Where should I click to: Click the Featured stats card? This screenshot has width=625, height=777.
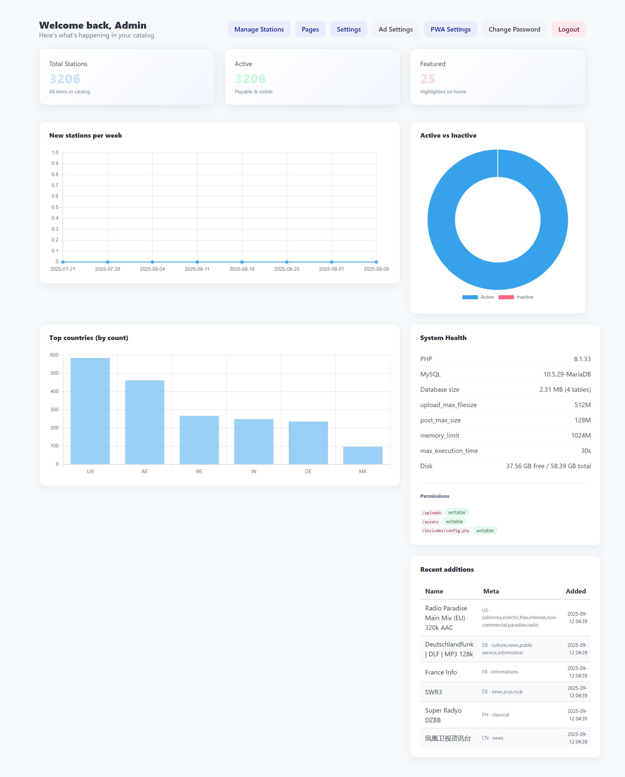tap(497, 77)
